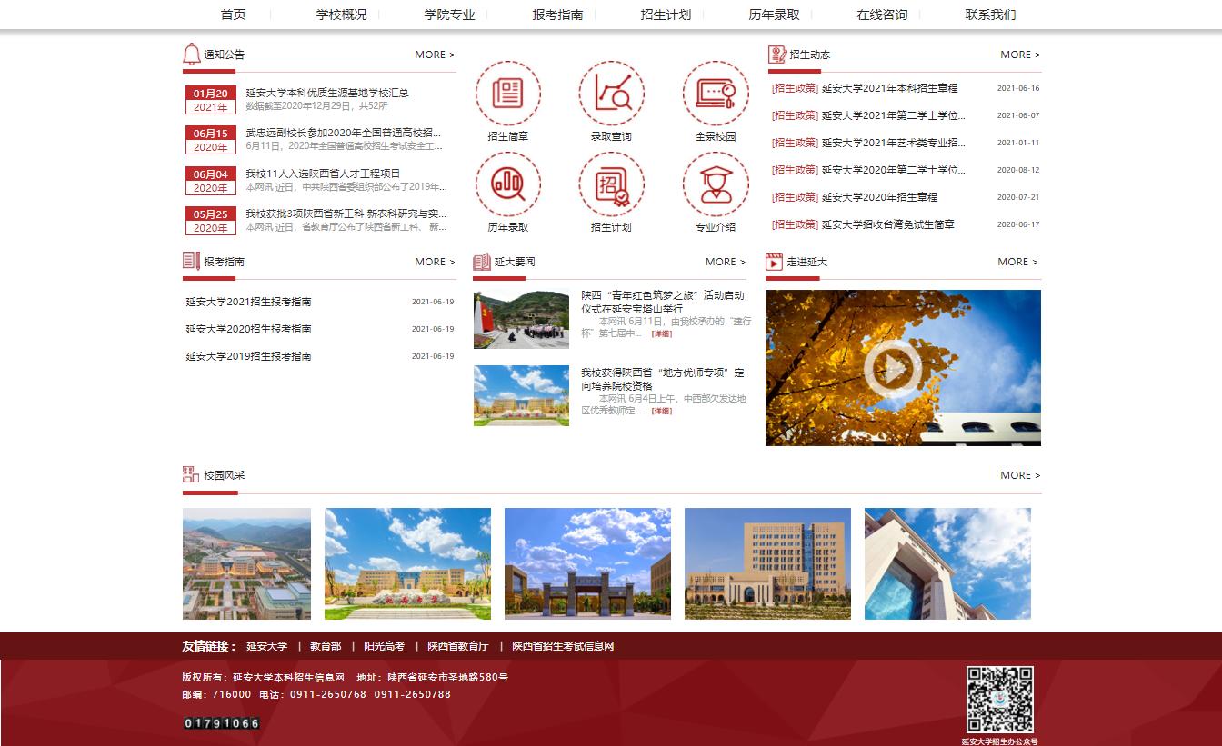
Task: Play the 走进延大 campus video
Action: tap(892, 368)
